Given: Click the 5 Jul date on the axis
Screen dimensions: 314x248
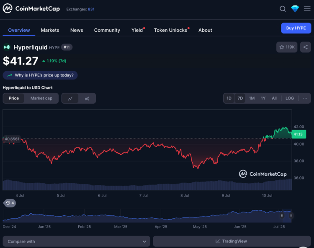Looking at the screenshot, I should click(x=61, y=196).
